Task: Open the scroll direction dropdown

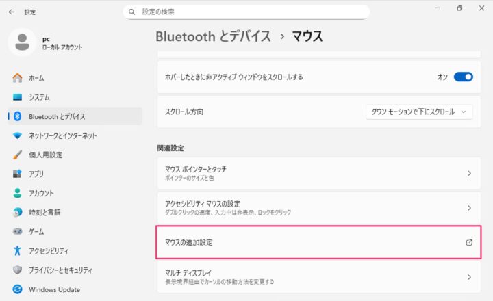Action: click(419, 112)
